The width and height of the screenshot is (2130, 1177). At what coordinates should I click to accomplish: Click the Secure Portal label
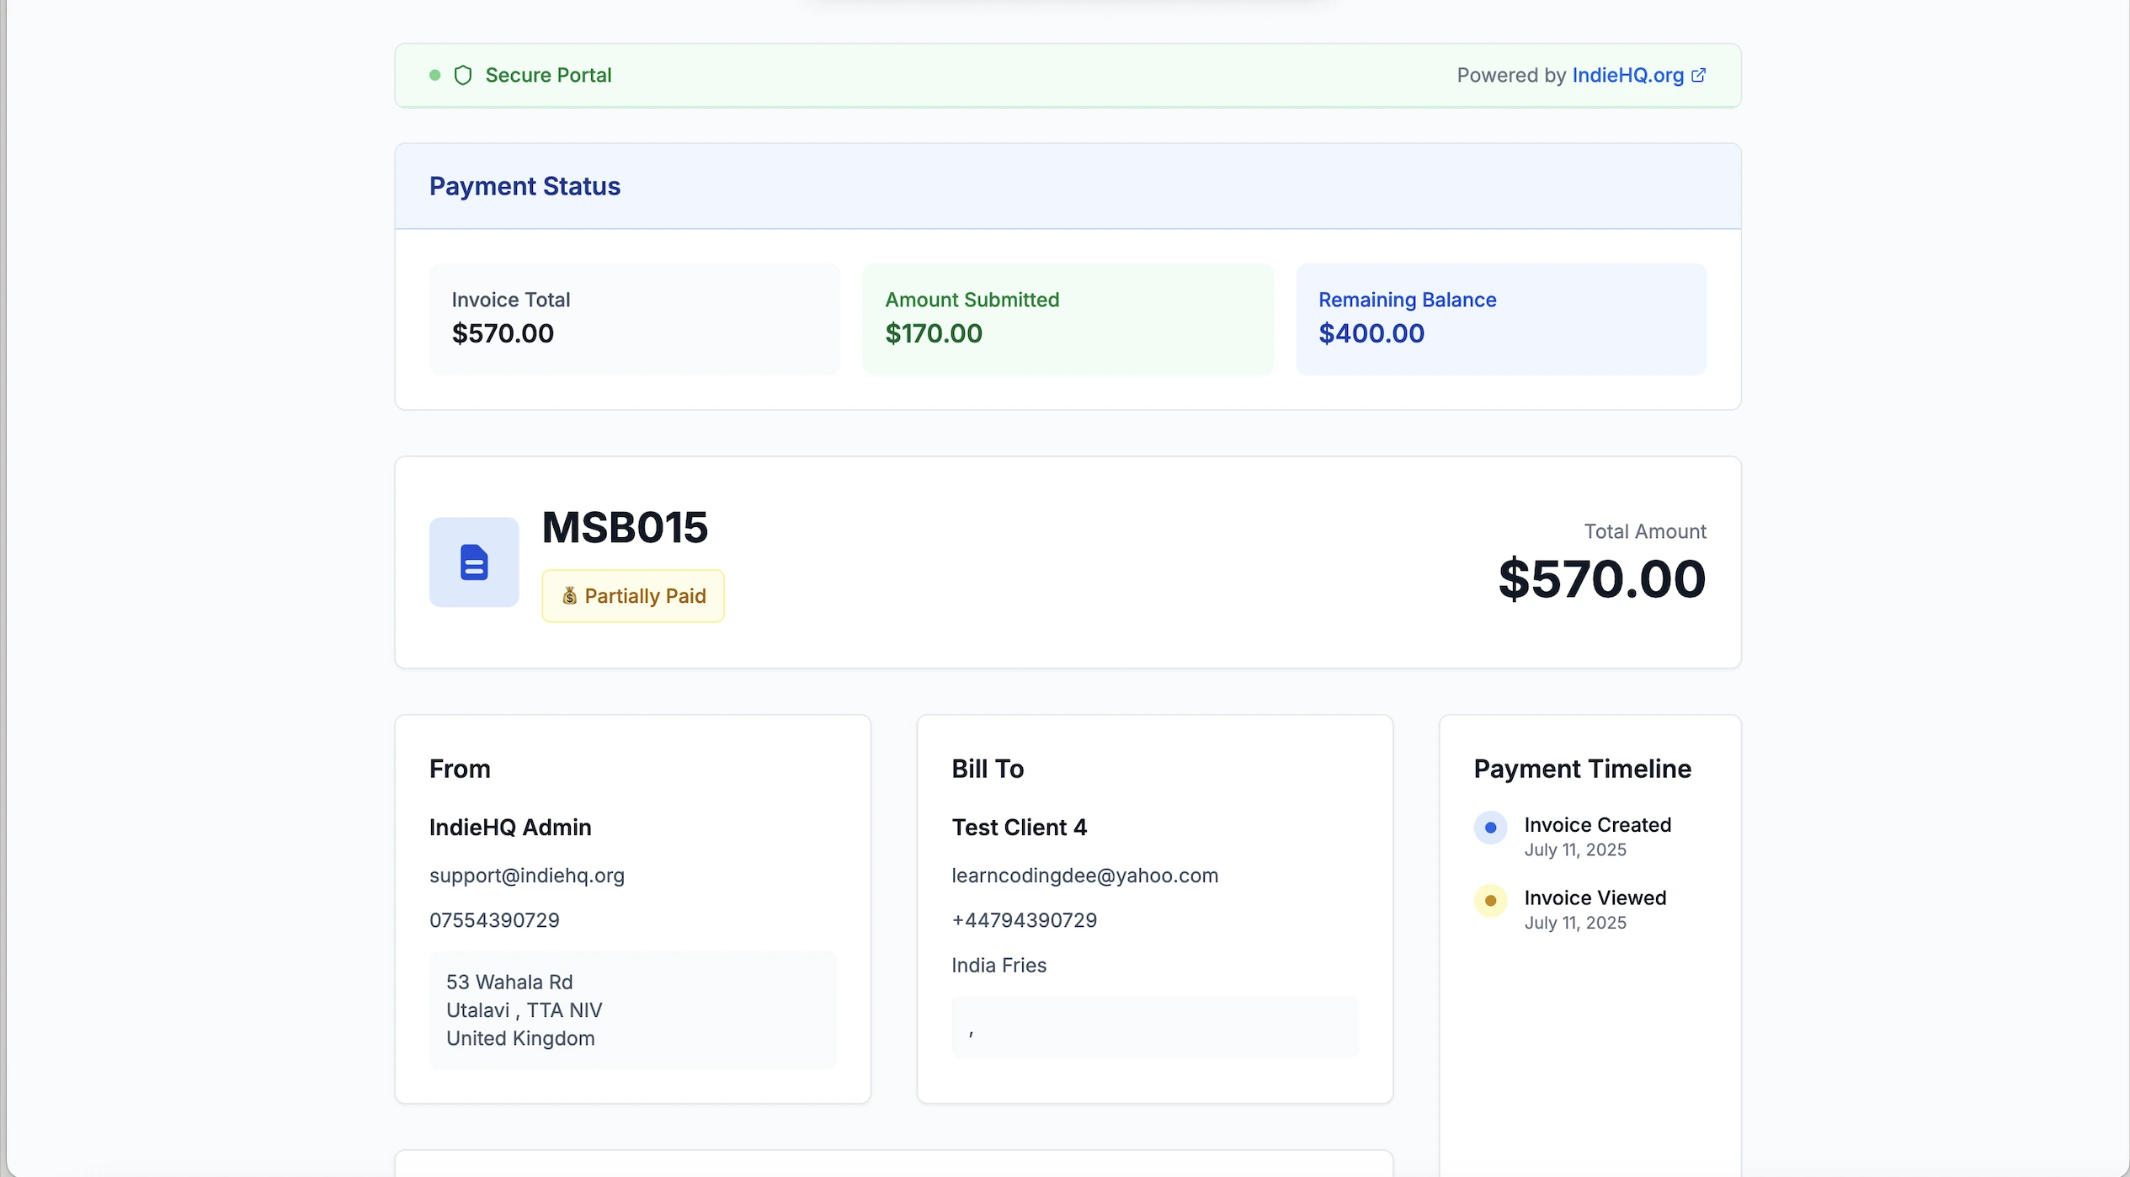548,75
